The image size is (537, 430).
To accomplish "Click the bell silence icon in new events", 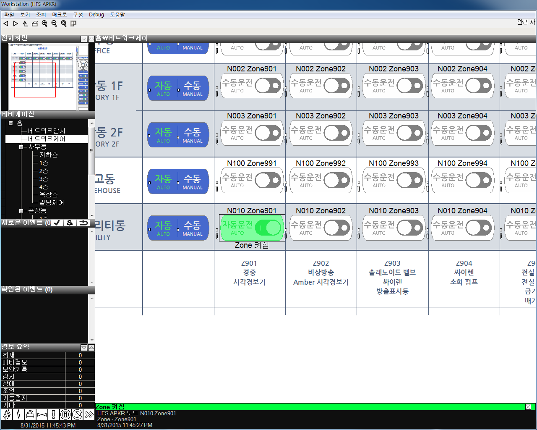I will (x=70, y=223).
